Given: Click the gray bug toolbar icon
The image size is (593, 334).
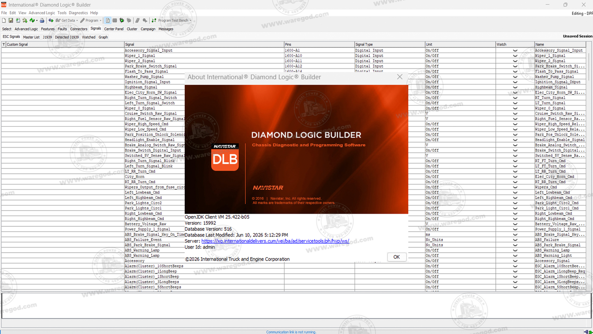Looking at the screenshot, I should tap(129, 21).
